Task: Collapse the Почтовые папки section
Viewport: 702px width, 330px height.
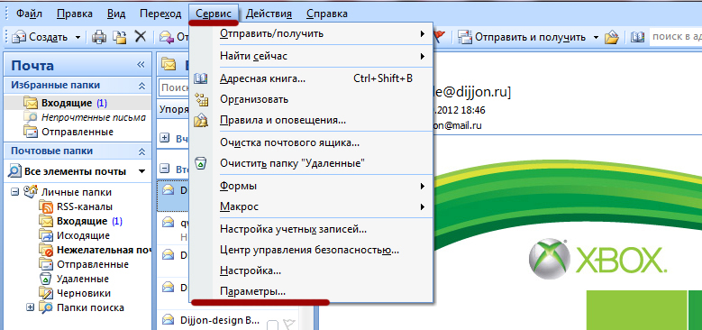Action: point(141,151)
